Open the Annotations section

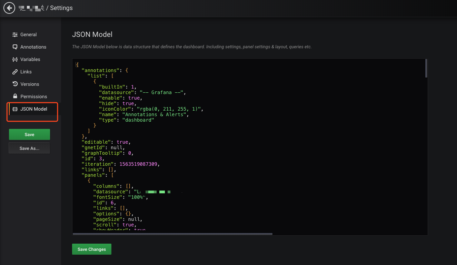click(x=33, y=47)
